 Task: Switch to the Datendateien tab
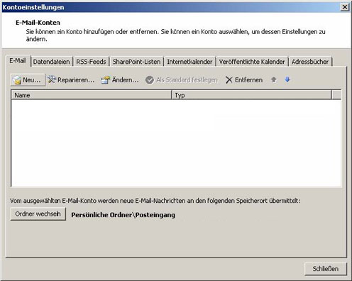[51, 62]
